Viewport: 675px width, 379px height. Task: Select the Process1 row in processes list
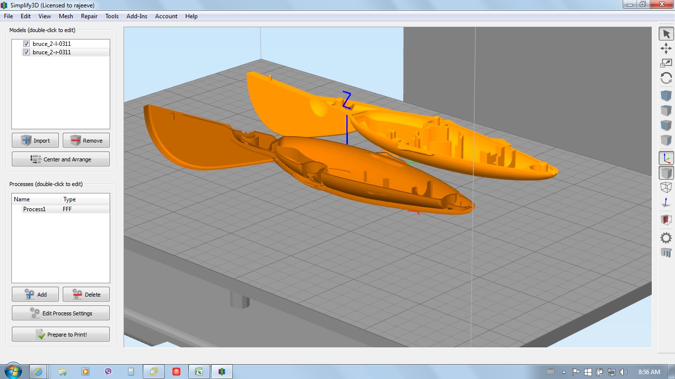(35, 209)
